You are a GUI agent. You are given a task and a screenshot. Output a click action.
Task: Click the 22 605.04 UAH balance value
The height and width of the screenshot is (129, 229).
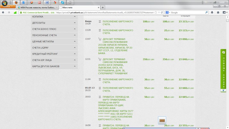(x=186, y=97)
